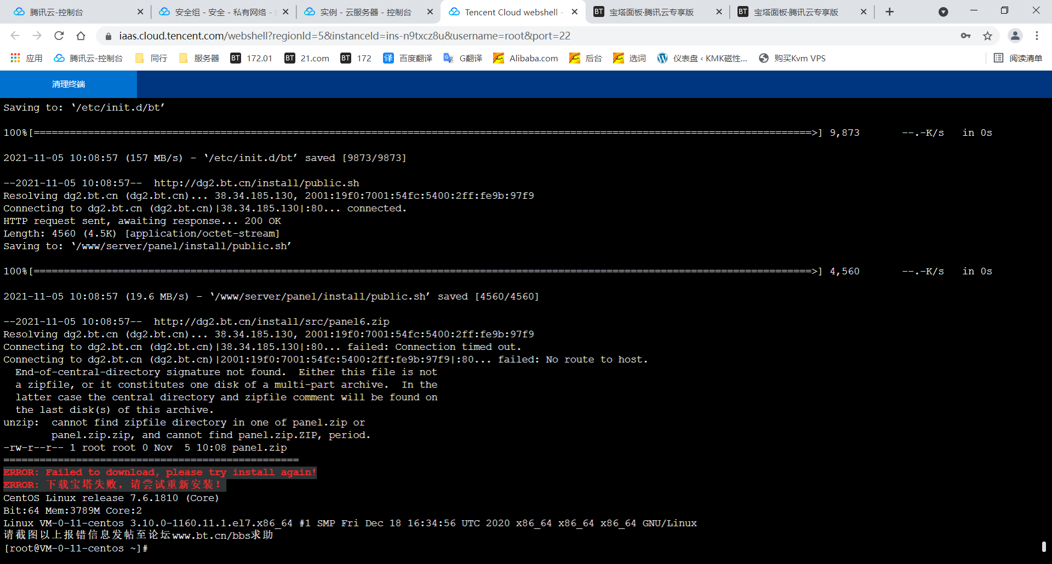Screen dimensions: 1052x564
Task: Open the 后台 bookmark
Action: coord(586,58)
